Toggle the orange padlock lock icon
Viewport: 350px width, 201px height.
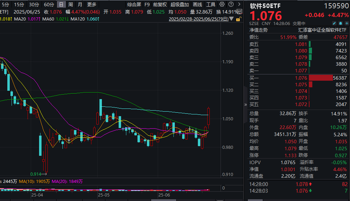[x=238, y=19]
